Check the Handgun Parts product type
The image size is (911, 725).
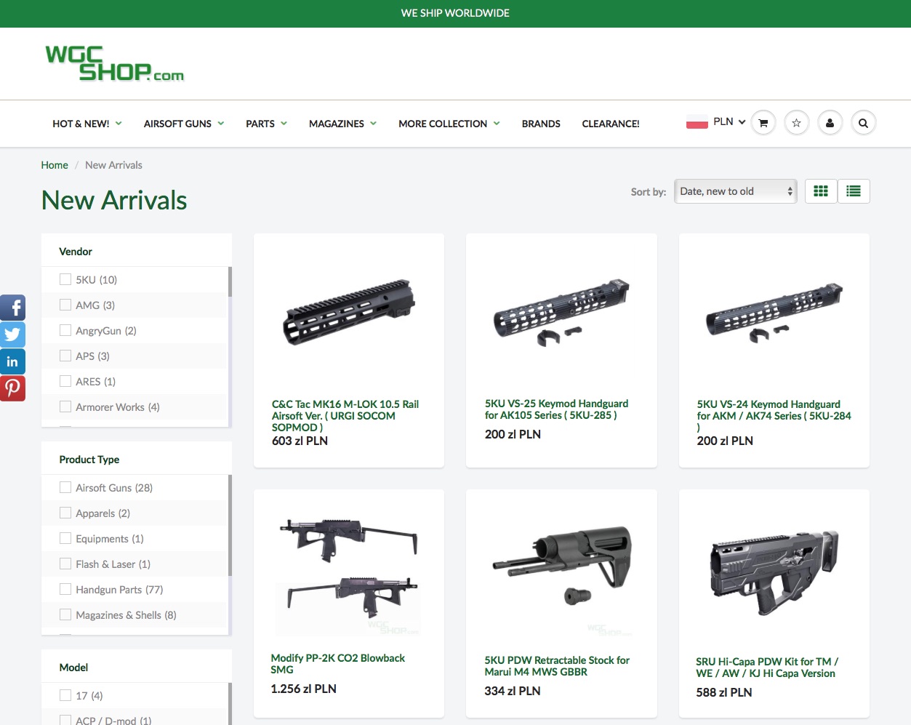tap(65, 589)
